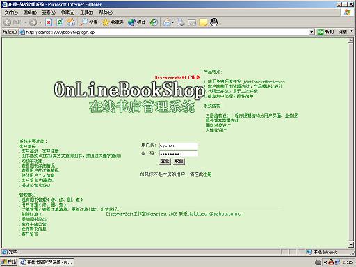Click the page scrollbar down arrow
The image size is (356, 267).
click(350, 245)
